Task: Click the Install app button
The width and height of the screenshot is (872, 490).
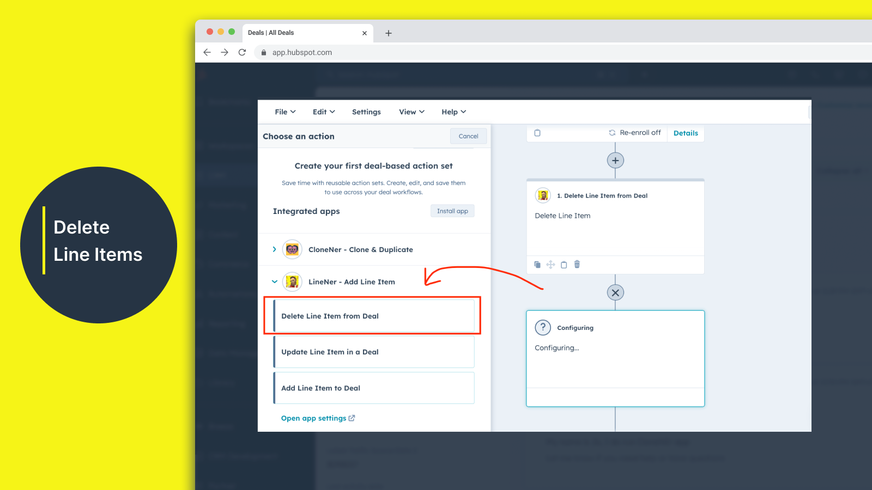Action: tap(452, 211)
